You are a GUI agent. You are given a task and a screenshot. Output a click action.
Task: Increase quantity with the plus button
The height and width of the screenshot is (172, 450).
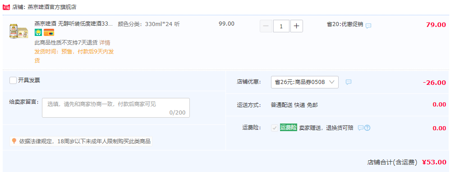coord(296,26)
